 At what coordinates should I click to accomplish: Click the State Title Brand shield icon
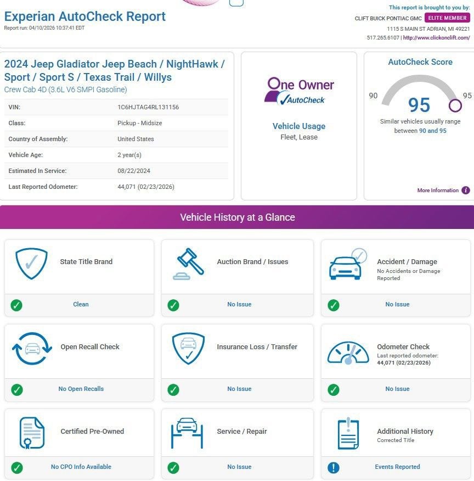tap(32, 264)
